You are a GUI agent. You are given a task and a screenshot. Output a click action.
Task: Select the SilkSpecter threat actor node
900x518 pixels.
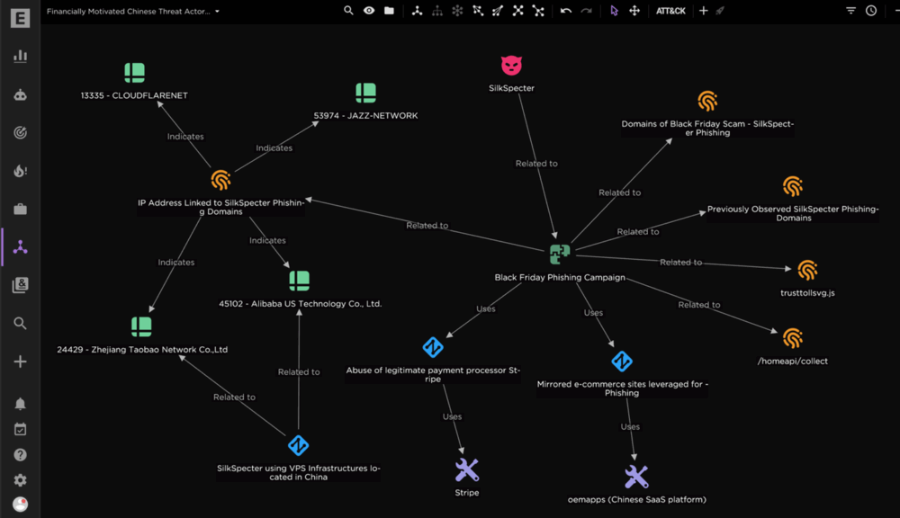[x=511, y=66]
